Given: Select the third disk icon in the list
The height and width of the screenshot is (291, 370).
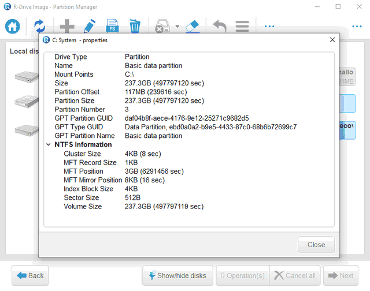Looking at the screenshot, I should pyautogui.click(x=27, y=130).
